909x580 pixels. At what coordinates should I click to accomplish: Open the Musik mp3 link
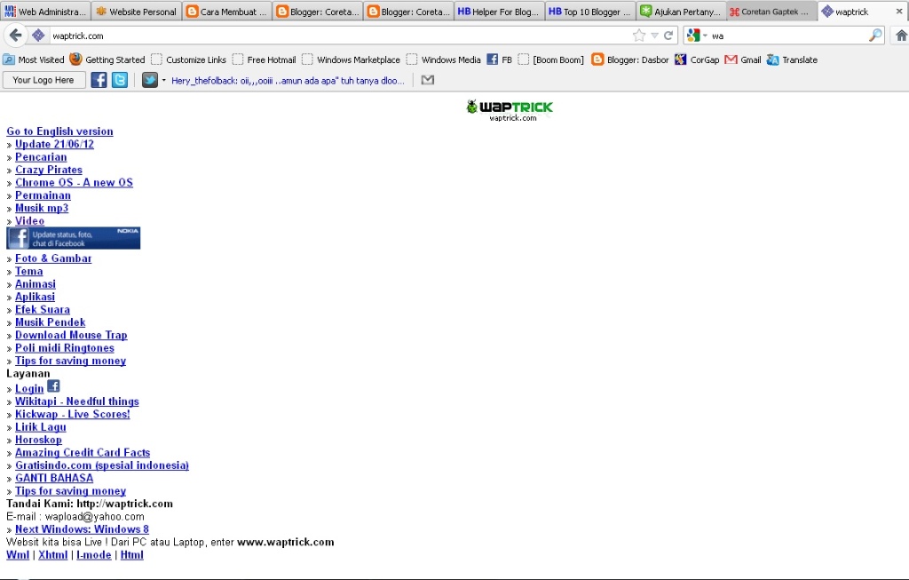coord(42,208)
